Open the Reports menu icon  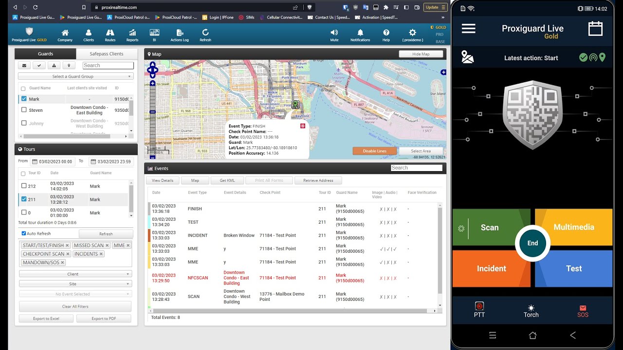132,33
